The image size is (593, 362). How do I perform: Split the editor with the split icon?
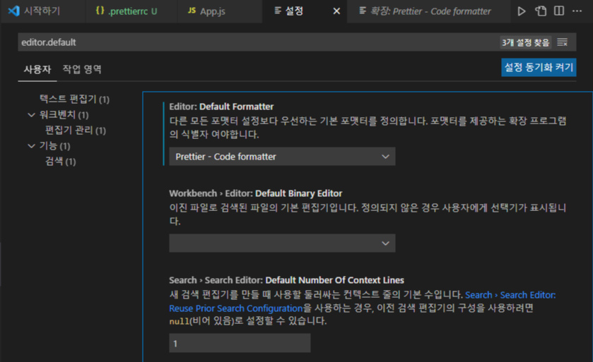click(x=558, y=11)
